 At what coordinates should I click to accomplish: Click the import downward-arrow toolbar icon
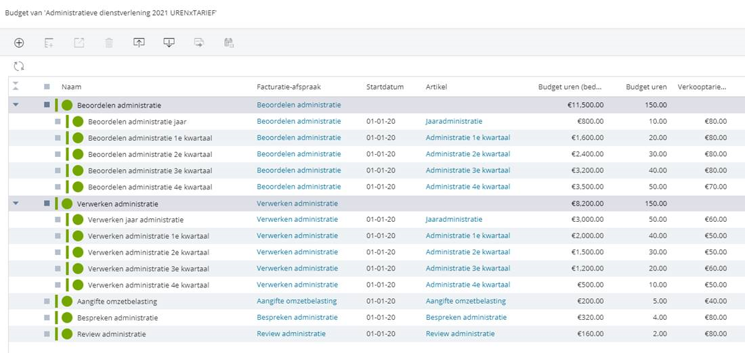(x=169, y=43)
